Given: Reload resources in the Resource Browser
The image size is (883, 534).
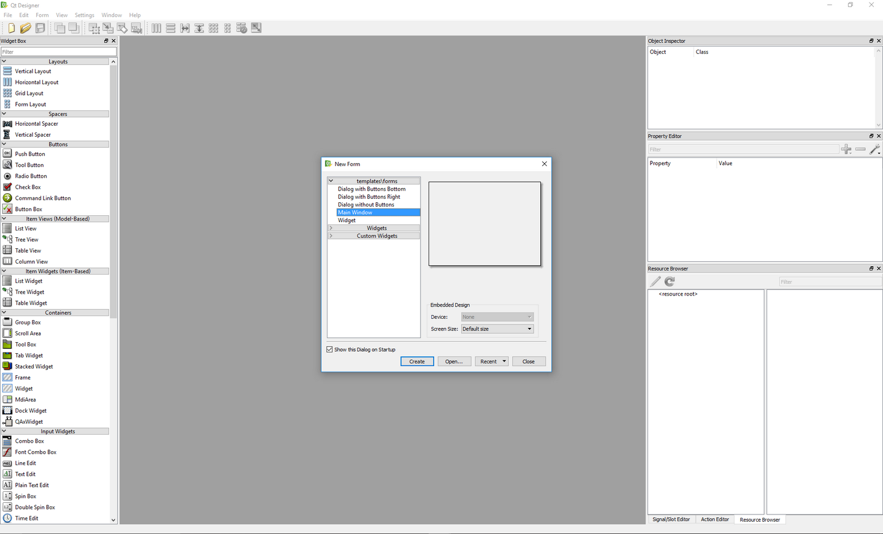Looking at the screenshot, I should (669, 281).
